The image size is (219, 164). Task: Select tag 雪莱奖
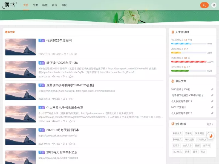click(x=188, y=133)
